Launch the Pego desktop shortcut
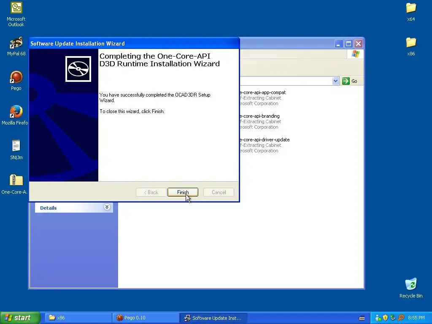The width and height of the screenshot is (432, 324). point(16,81)
